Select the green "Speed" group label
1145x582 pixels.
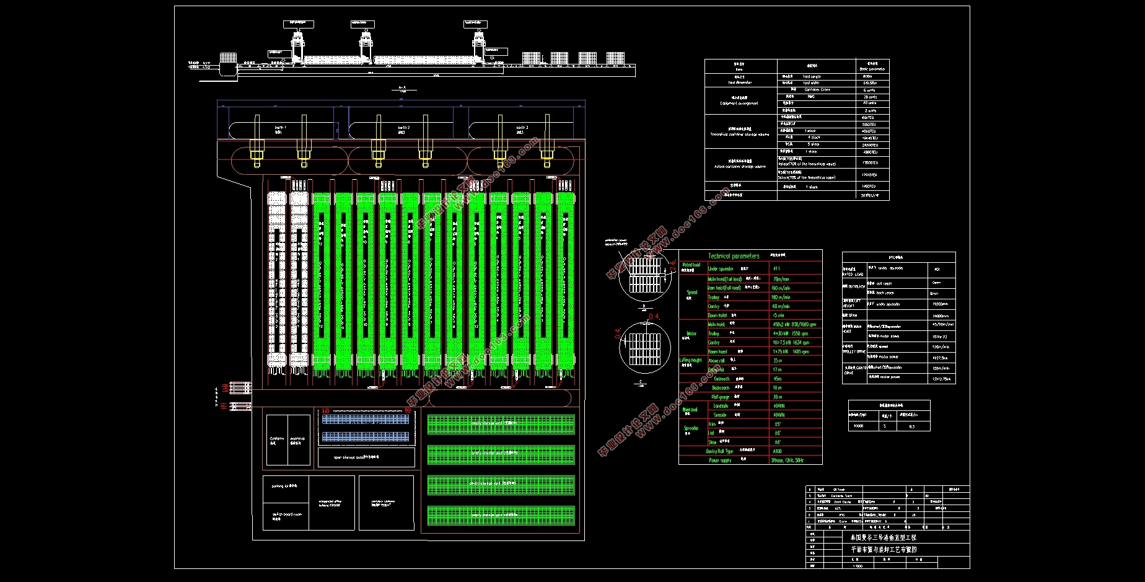coord(691,293)
